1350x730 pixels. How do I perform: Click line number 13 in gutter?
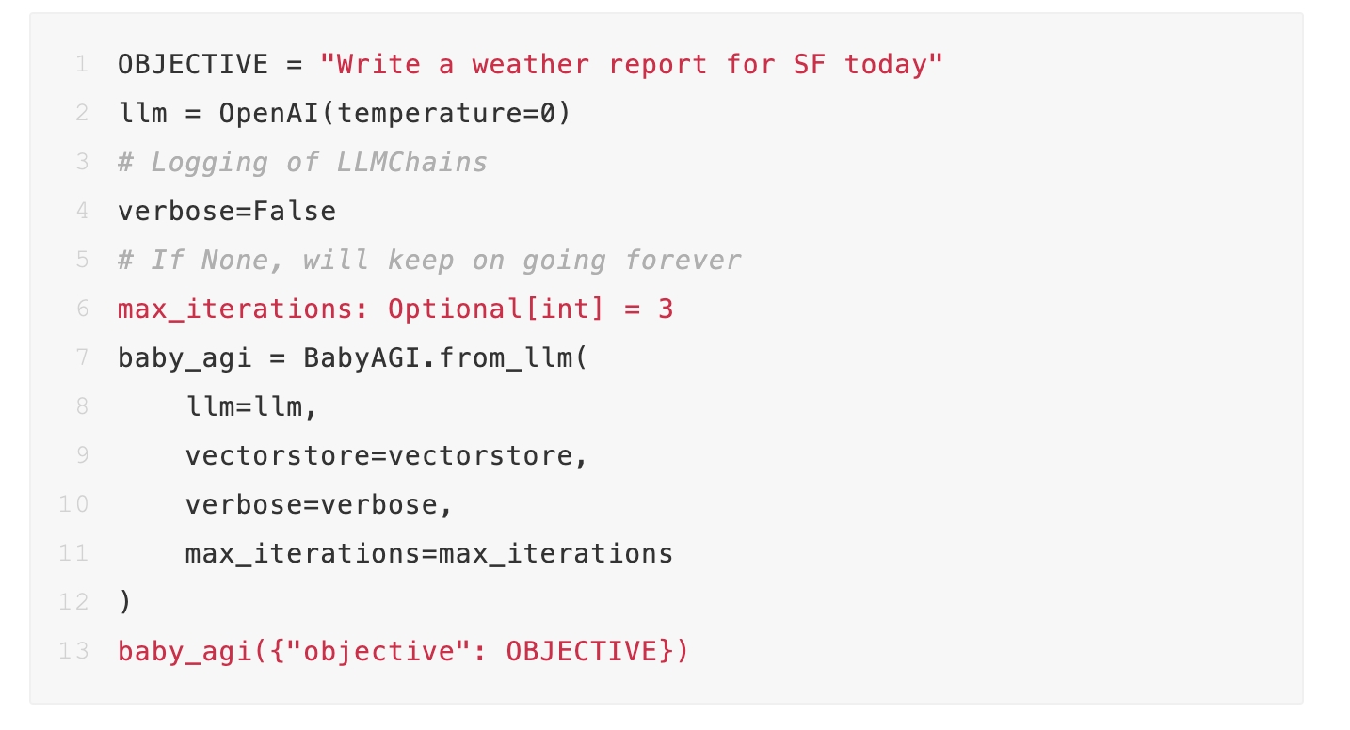(x=73, y=651)
